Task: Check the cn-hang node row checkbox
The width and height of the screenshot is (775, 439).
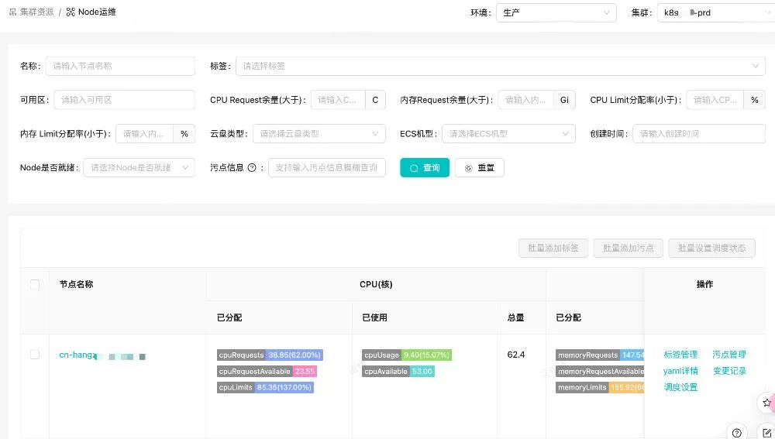Action: click(x=35, y=355)
